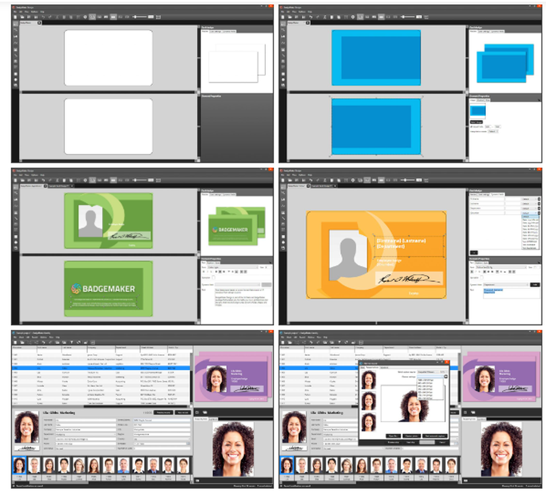Click the filter funnel icon in records window toolbar
546x494 pixels.
pos(72,342)
